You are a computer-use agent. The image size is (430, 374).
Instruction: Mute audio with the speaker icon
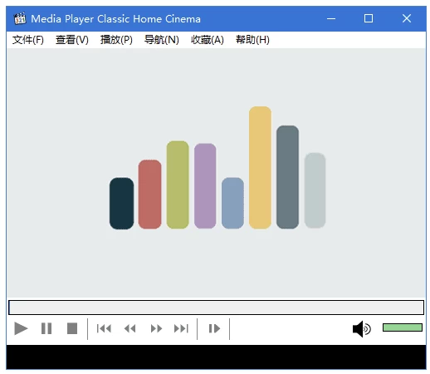click(x=361, y=329)
